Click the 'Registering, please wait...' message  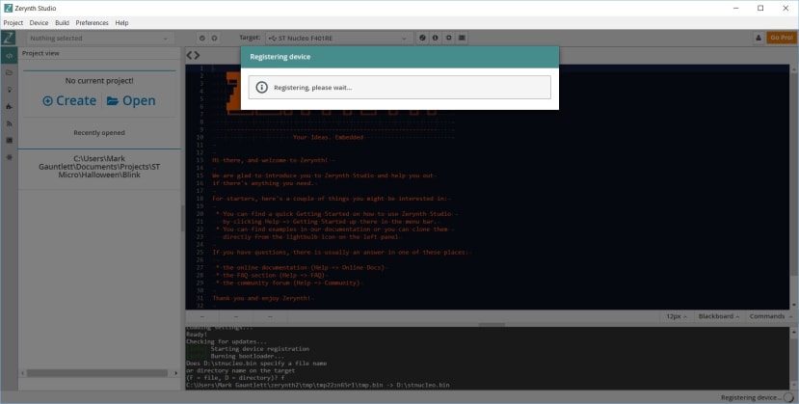[313, 88]
